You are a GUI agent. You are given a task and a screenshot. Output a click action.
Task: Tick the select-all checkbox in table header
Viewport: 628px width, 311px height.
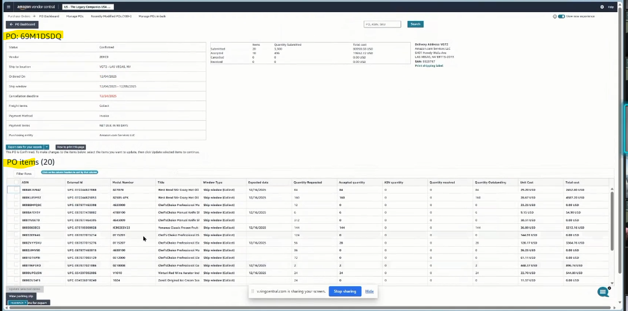coord(17,183)
